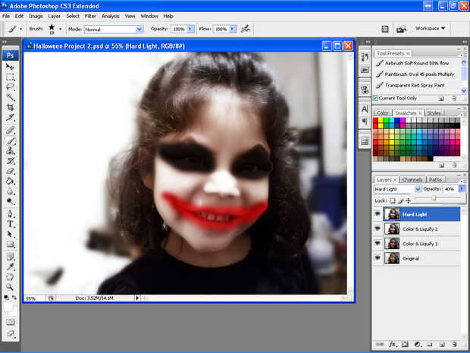Viewport: 470px width, 353px height.
Task: Select the Type tool
Action: (10, 224)
